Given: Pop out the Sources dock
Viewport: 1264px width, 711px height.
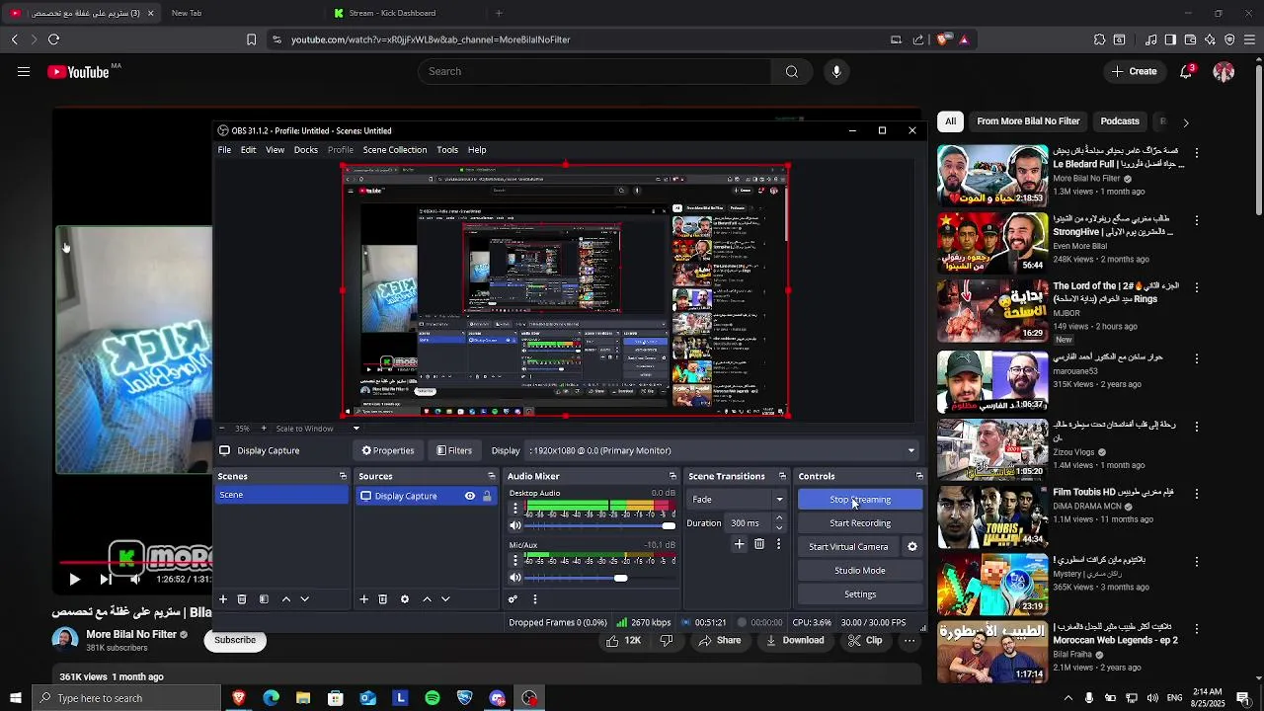Looking at the screenshot, I should pos(491,476).
